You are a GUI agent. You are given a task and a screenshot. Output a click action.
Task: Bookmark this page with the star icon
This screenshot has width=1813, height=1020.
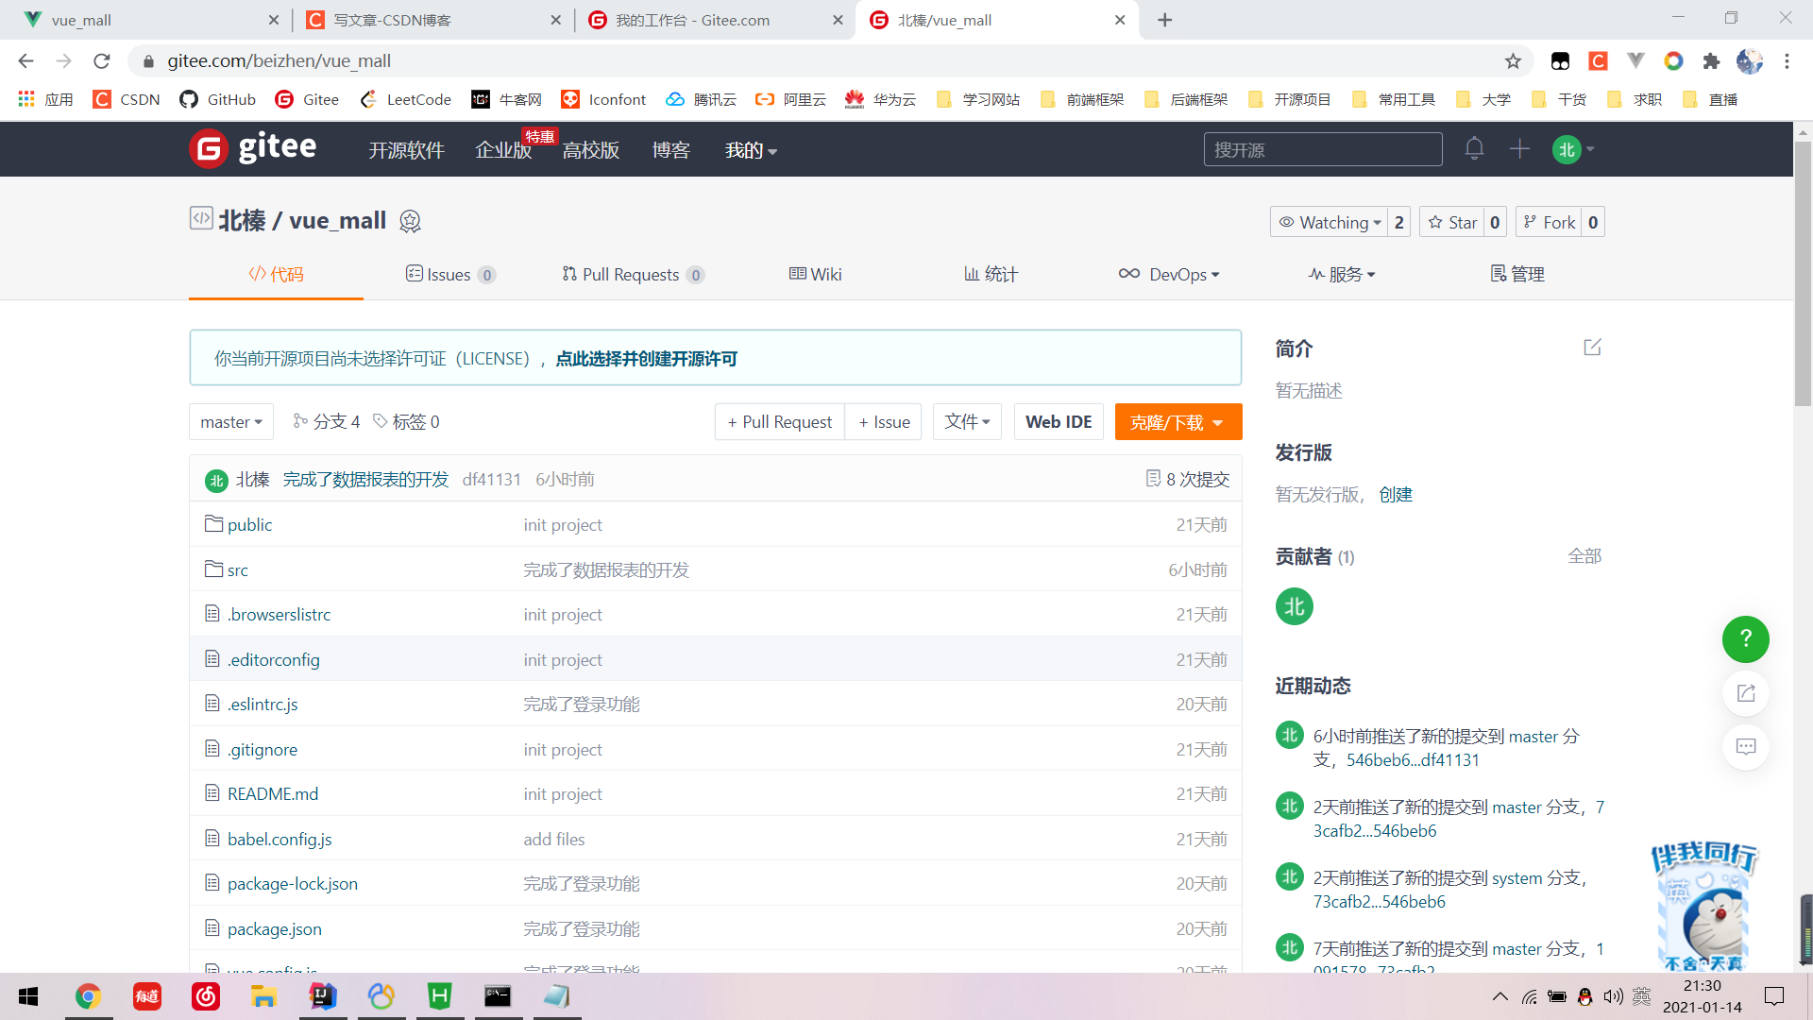[x=1513, y=61]
